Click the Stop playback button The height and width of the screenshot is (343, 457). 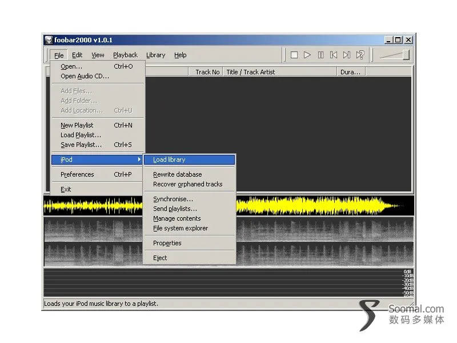coord(294,55)
